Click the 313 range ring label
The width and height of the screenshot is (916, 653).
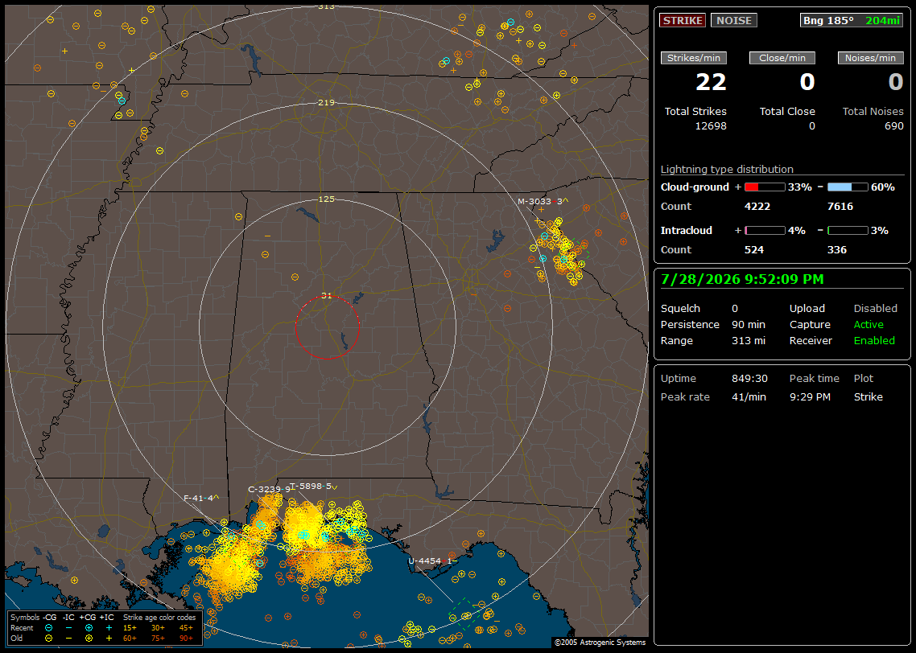(326, 6)
